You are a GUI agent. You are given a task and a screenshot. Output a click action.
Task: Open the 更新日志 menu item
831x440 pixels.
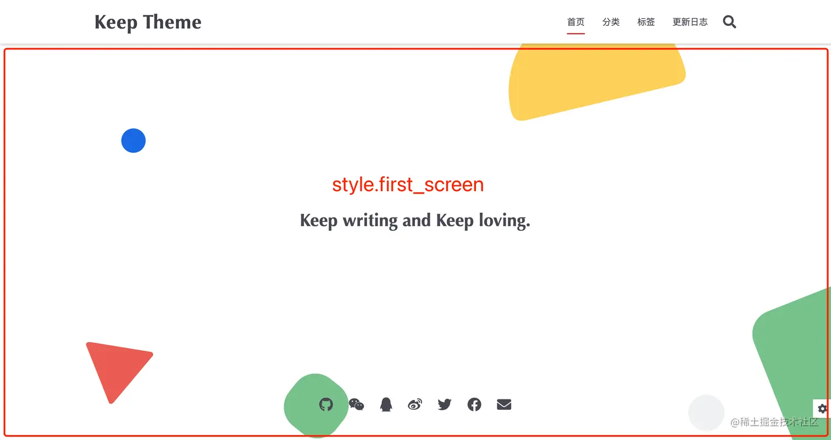click(690, 22)
